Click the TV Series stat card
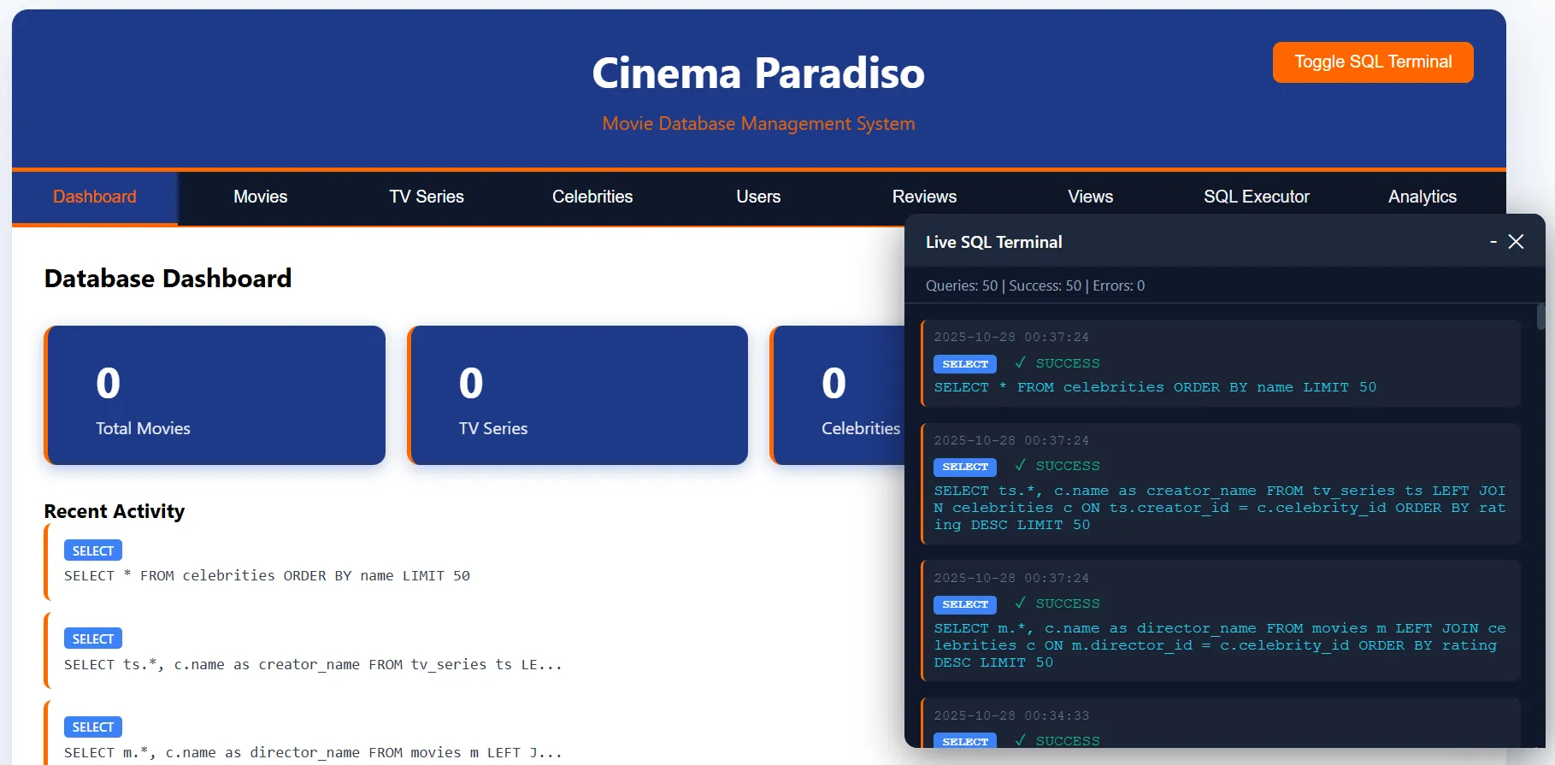The width and height of the screenshot is (1555, 765). (x=578, y=395)
